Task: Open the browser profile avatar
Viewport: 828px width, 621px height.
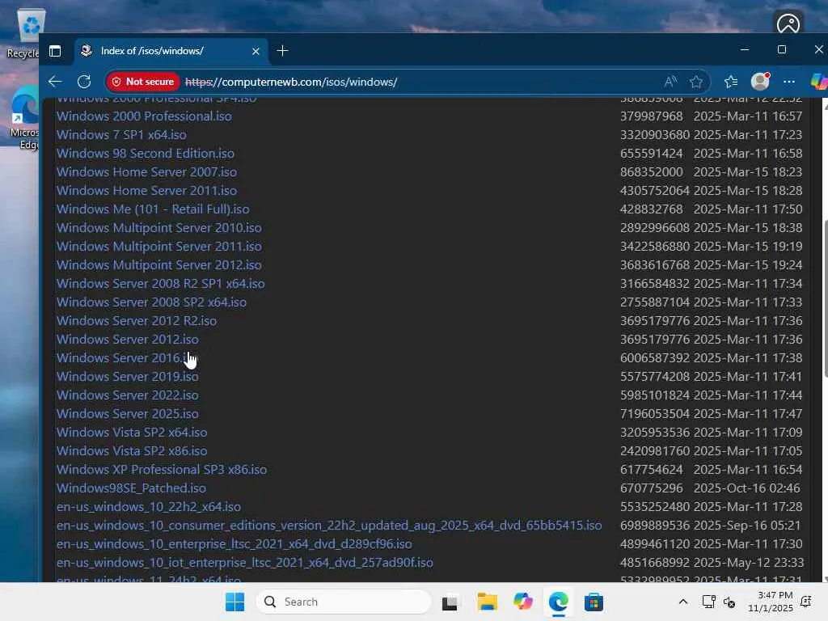Action: (760, 82)
